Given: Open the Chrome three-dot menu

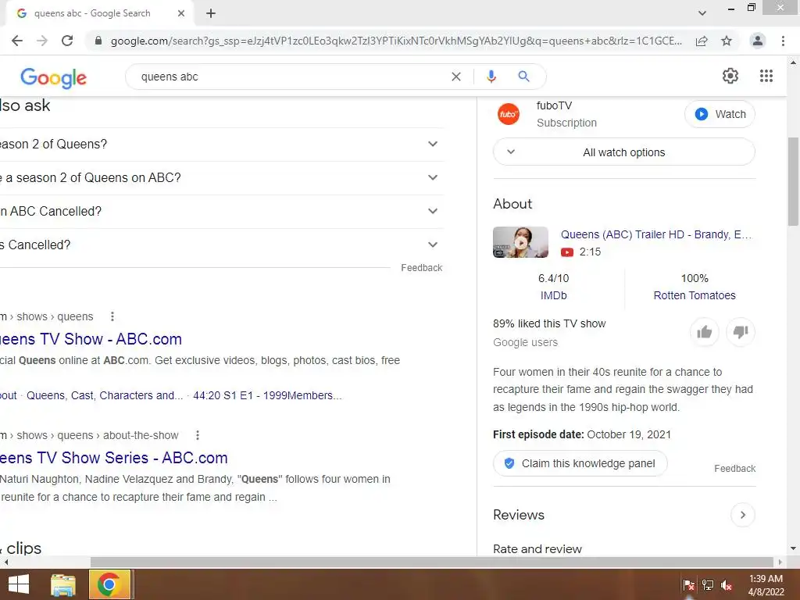Looking at the screenshot, I should (x=783, y=41).
